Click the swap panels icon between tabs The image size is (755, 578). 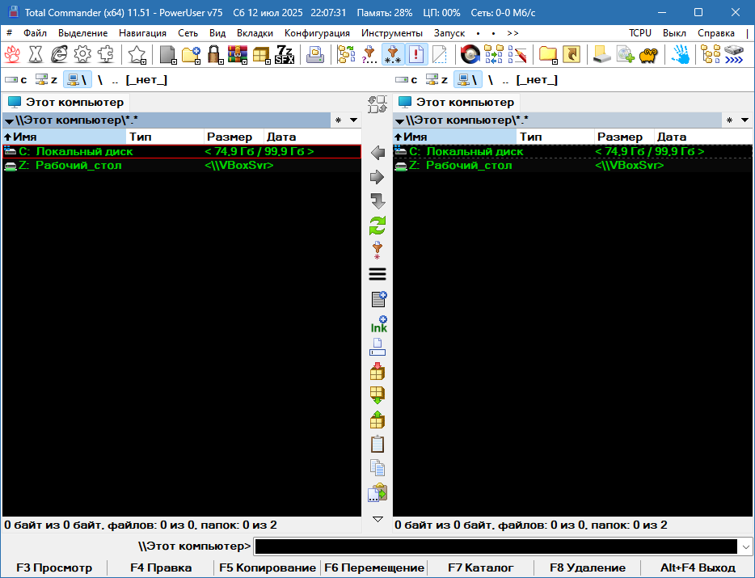(x=377, y=104)
